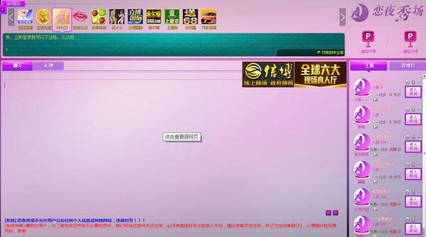Tick the checkbox under the third host's price
Image resolution: width=426 pixels, height=237 pixels.
pyautogui.click(x=375, y=155)
